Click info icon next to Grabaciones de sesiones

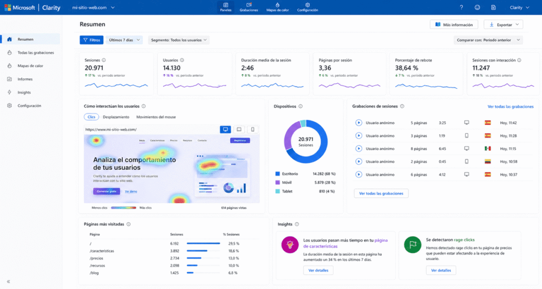point(402,106)
